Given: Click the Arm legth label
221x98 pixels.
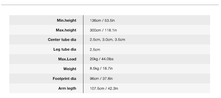Looking at the screenshot, I should click(67, 89).
